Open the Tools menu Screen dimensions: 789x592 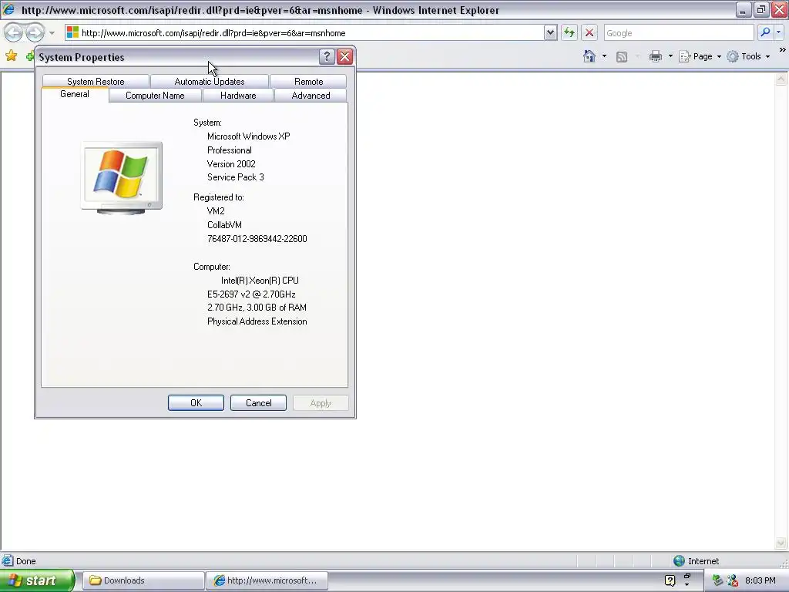click(x=749, y=56)
